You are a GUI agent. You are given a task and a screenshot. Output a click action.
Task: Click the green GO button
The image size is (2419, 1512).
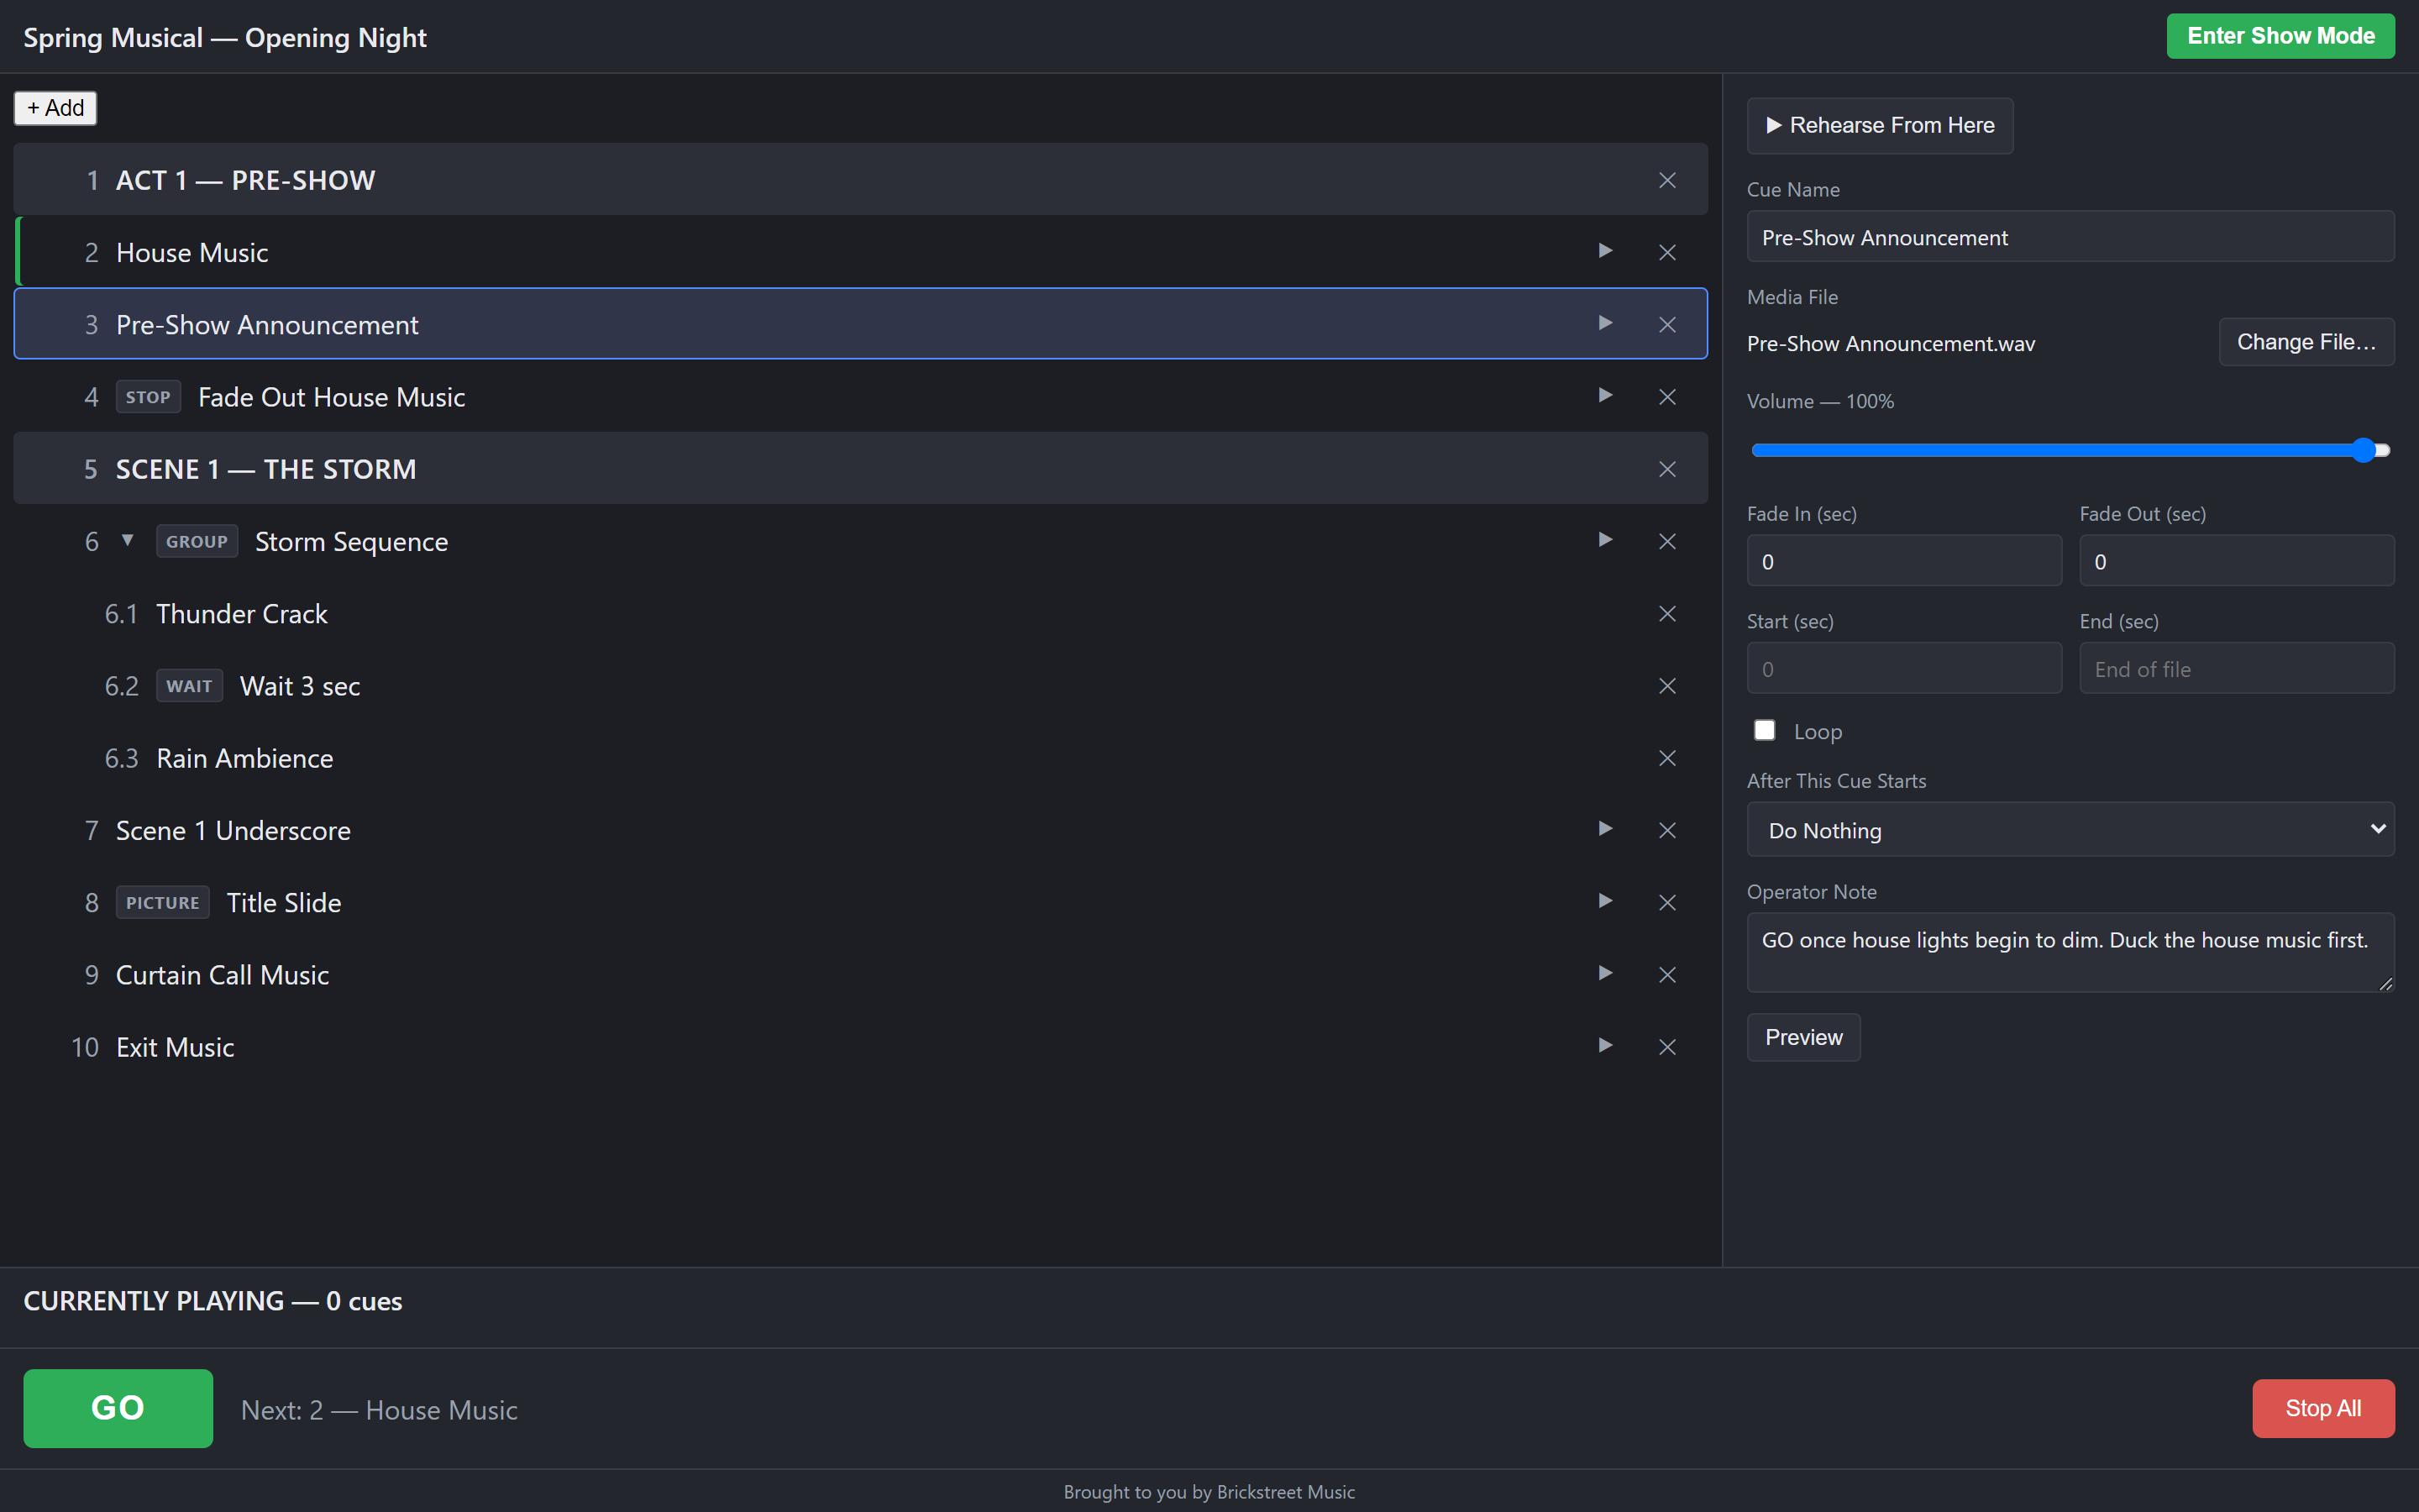point(118,1408)
